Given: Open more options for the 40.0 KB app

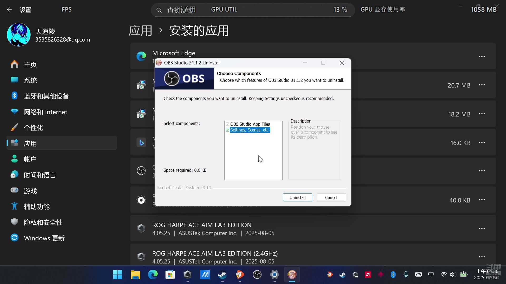Looking at the screenshot, I should click(482, 200).
